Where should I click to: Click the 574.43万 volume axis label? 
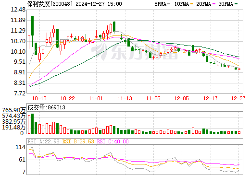coord(14,116)
